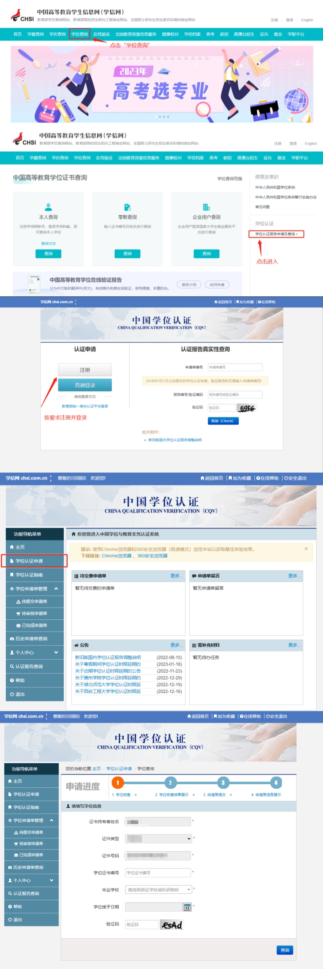Click 返回首页 home icon on CQV login page
This screenshot has height=969, width=323.
point(223,302)
